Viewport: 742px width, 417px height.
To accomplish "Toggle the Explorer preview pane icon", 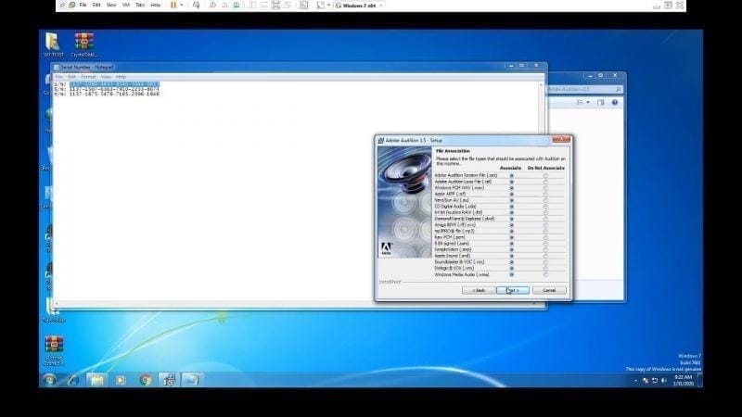I will [x=600, y=102].
